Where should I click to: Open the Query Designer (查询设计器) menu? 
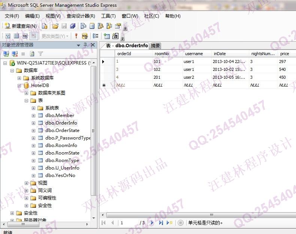point(81,16)
